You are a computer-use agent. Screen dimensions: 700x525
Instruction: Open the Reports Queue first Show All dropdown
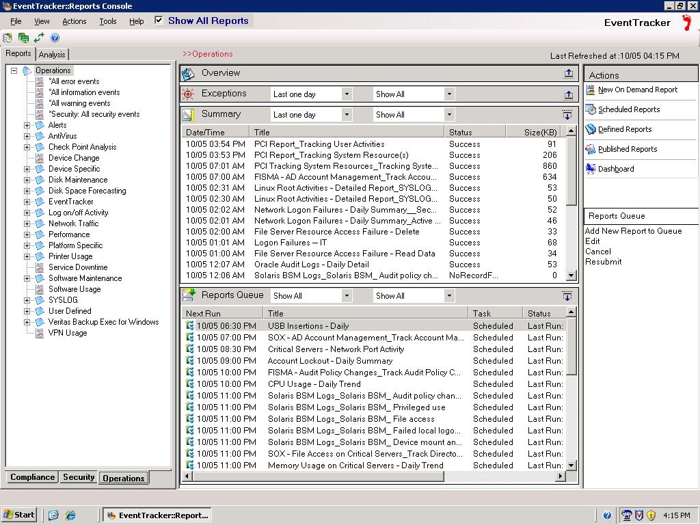tap(346, 296)
